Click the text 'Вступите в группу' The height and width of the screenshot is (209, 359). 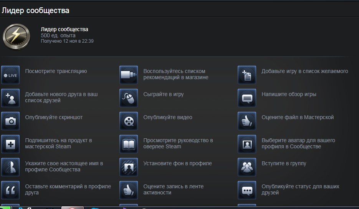pyautogui.click(x=284, y=164)
